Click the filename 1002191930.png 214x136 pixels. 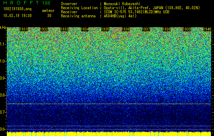click(x=18, y=9)
